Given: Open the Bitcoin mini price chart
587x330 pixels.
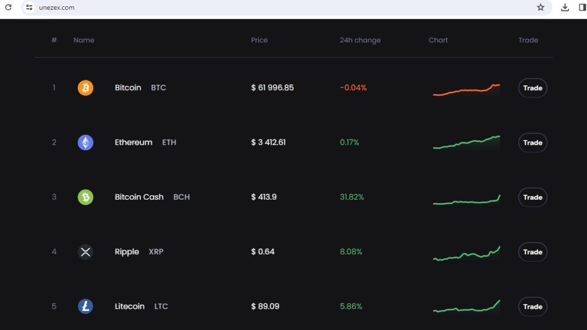Looking at the screenshot, I should click(x=467, y=90).
